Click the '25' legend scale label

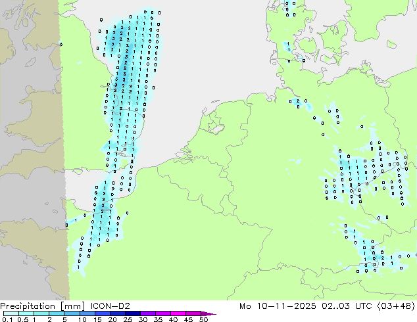[x=128, y=319]
